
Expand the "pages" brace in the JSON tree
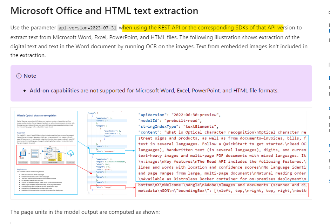tap(92, 113)
